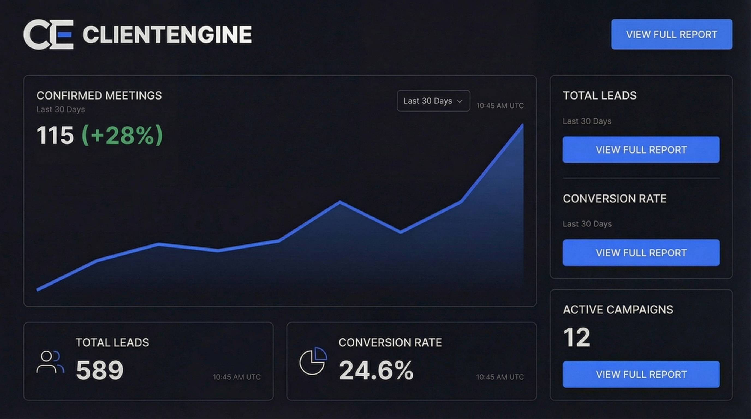Click the chart timestamp 10:45 AM UTC

coord(500,106)
